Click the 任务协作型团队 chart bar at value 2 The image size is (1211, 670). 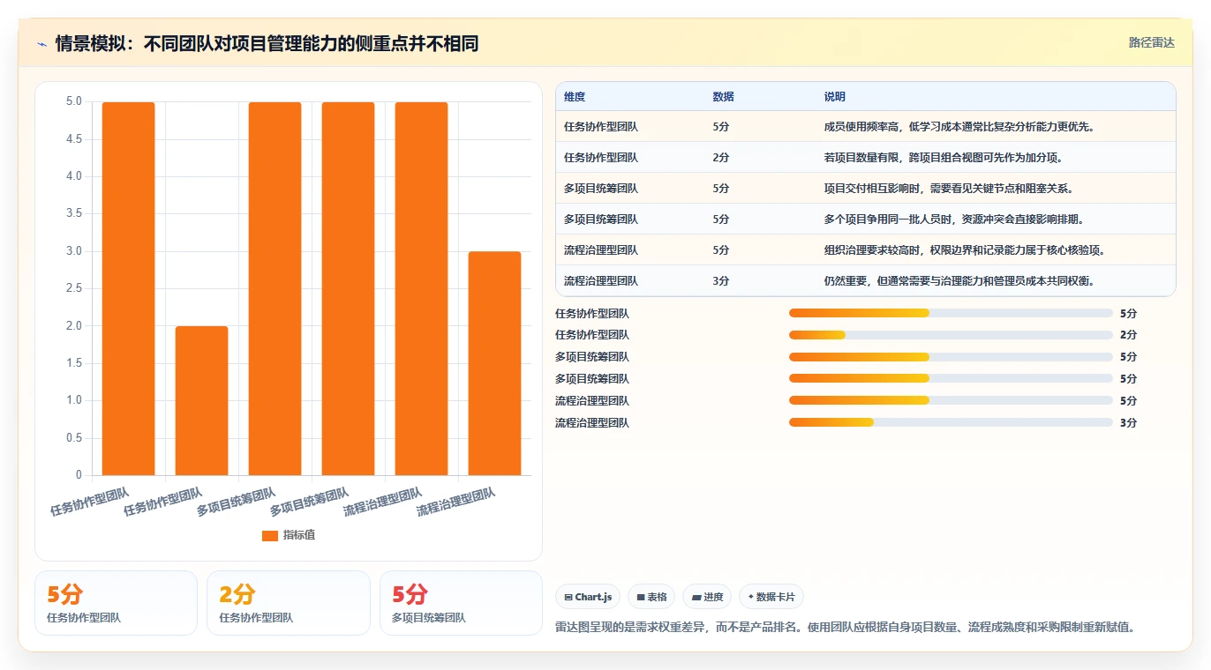(x=202, y=401)
